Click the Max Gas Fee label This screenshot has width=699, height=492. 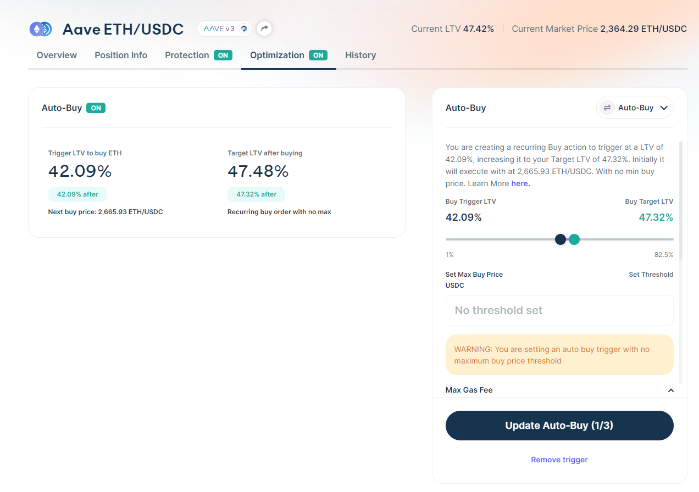(x=469, y=390)
